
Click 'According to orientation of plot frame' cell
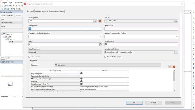click(105, 87)
